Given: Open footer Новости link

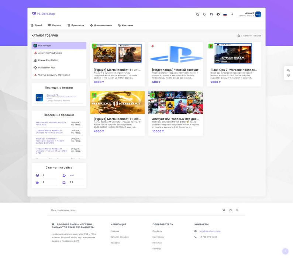Looking at the screenshot, I should (x=115, y=243).
